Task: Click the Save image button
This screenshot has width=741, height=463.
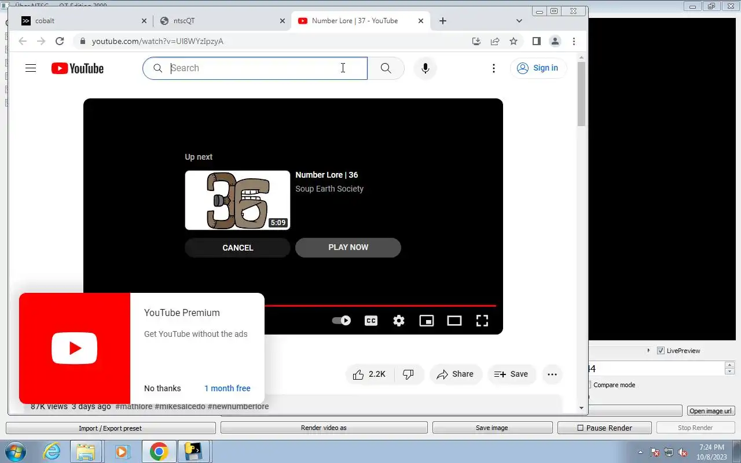Action: tap(491, 428)
